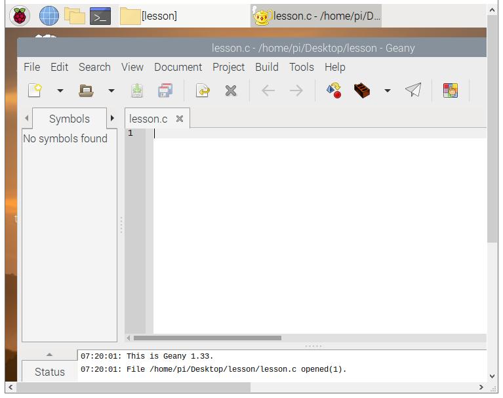Open the Build menu
The height and width of the screenshot is (398, 503).
point(266,67)
